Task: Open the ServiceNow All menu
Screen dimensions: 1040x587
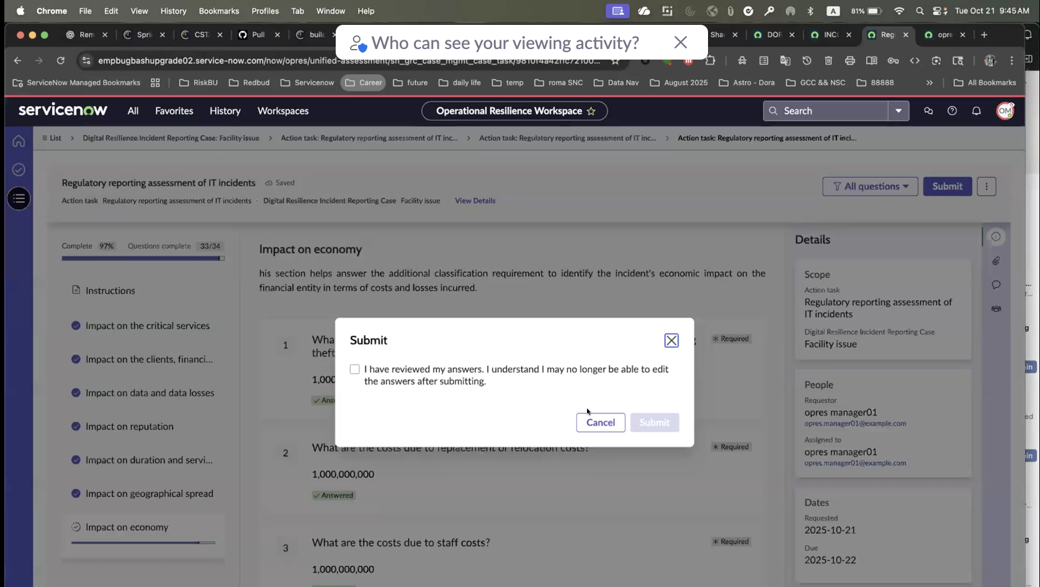Action: [133, 110]
